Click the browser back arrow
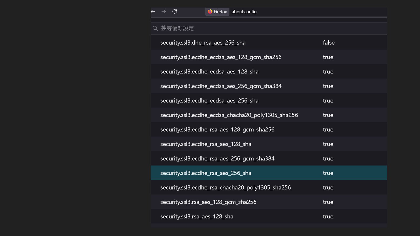This screenshot has height=236, width=420. pos(153,12)
